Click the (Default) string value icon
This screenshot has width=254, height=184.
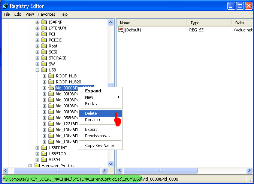pos(121,30)
